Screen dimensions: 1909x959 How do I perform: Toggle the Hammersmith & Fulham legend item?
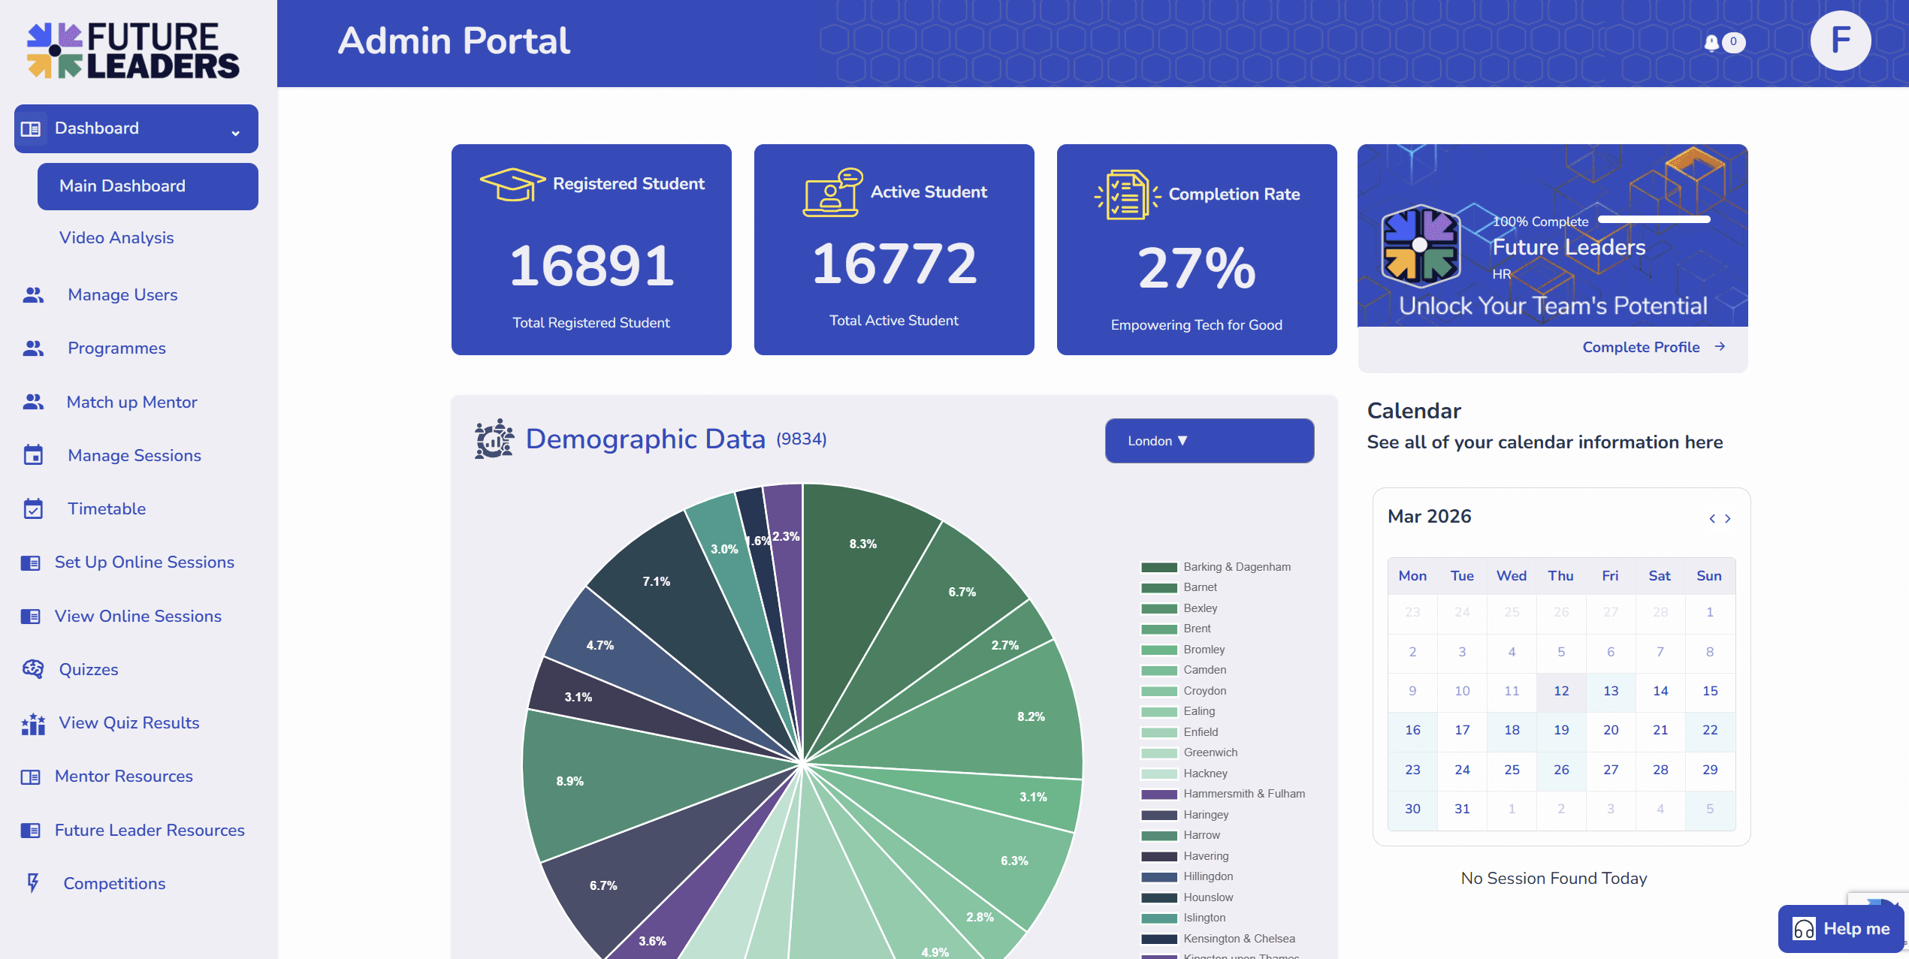pos(1243,794)
